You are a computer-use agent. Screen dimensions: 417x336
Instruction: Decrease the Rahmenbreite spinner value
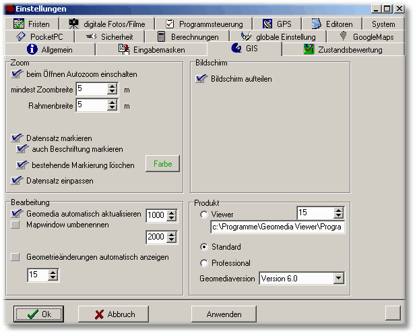point(113,109)
